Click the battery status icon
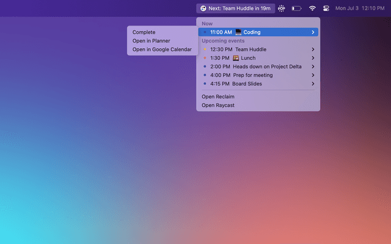 coord(297,9)
